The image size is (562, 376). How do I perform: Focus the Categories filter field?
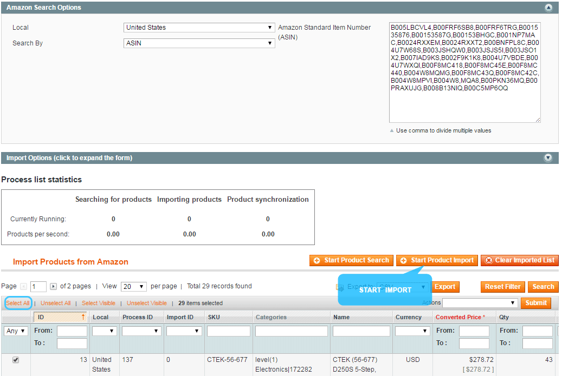(x=292, y=331)
